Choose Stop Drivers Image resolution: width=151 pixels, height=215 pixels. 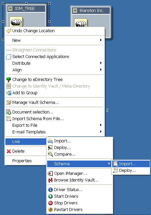pos(80,203)
